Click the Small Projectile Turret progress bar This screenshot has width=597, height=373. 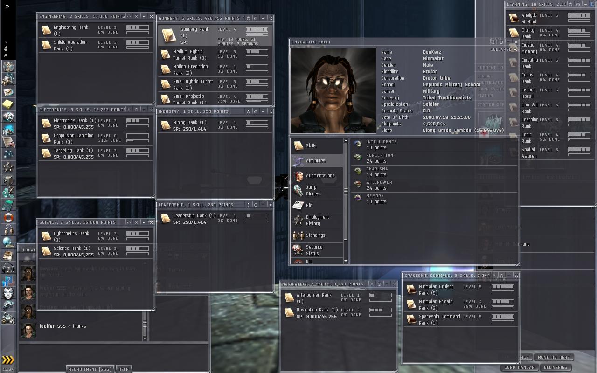[x=257, y=101]
